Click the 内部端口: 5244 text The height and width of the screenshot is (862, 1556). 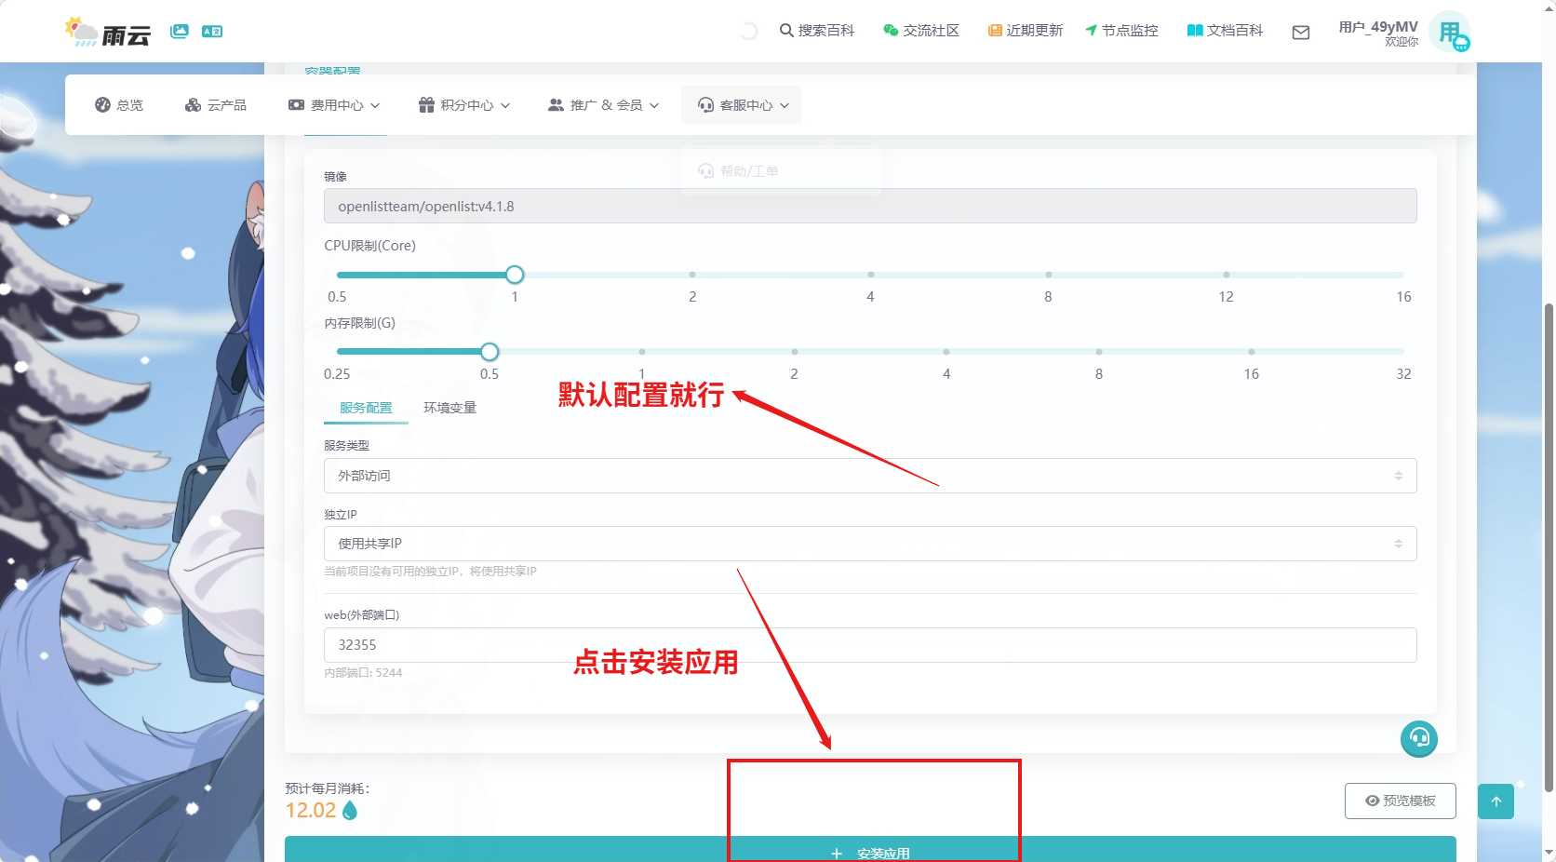point(363,672)
